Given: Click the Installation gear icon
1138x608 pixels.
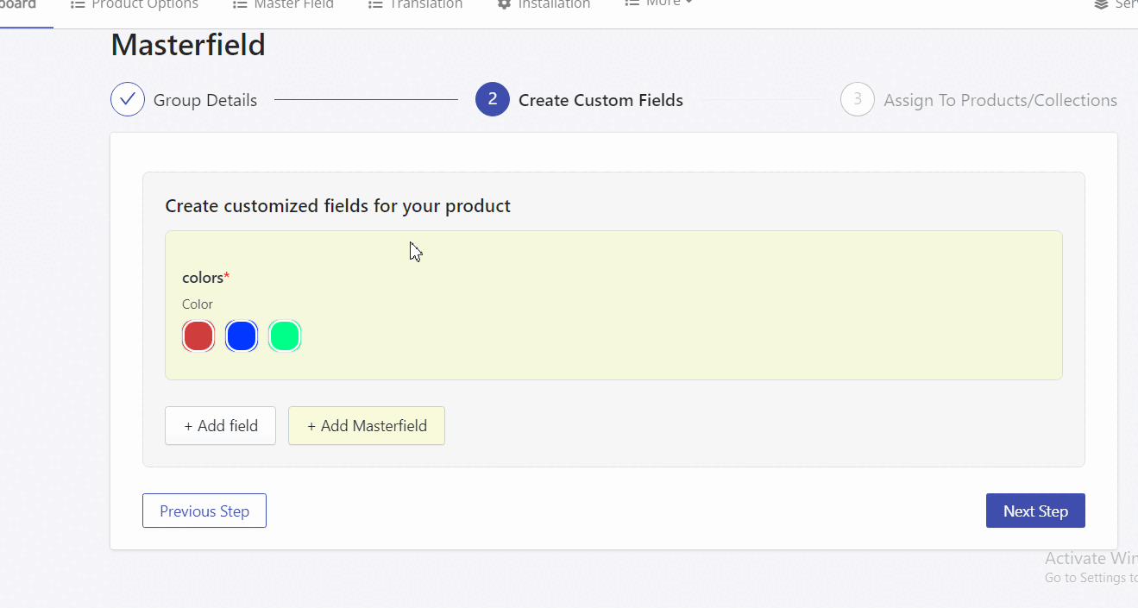Looking at the screenshot, I should click(505, 4).
